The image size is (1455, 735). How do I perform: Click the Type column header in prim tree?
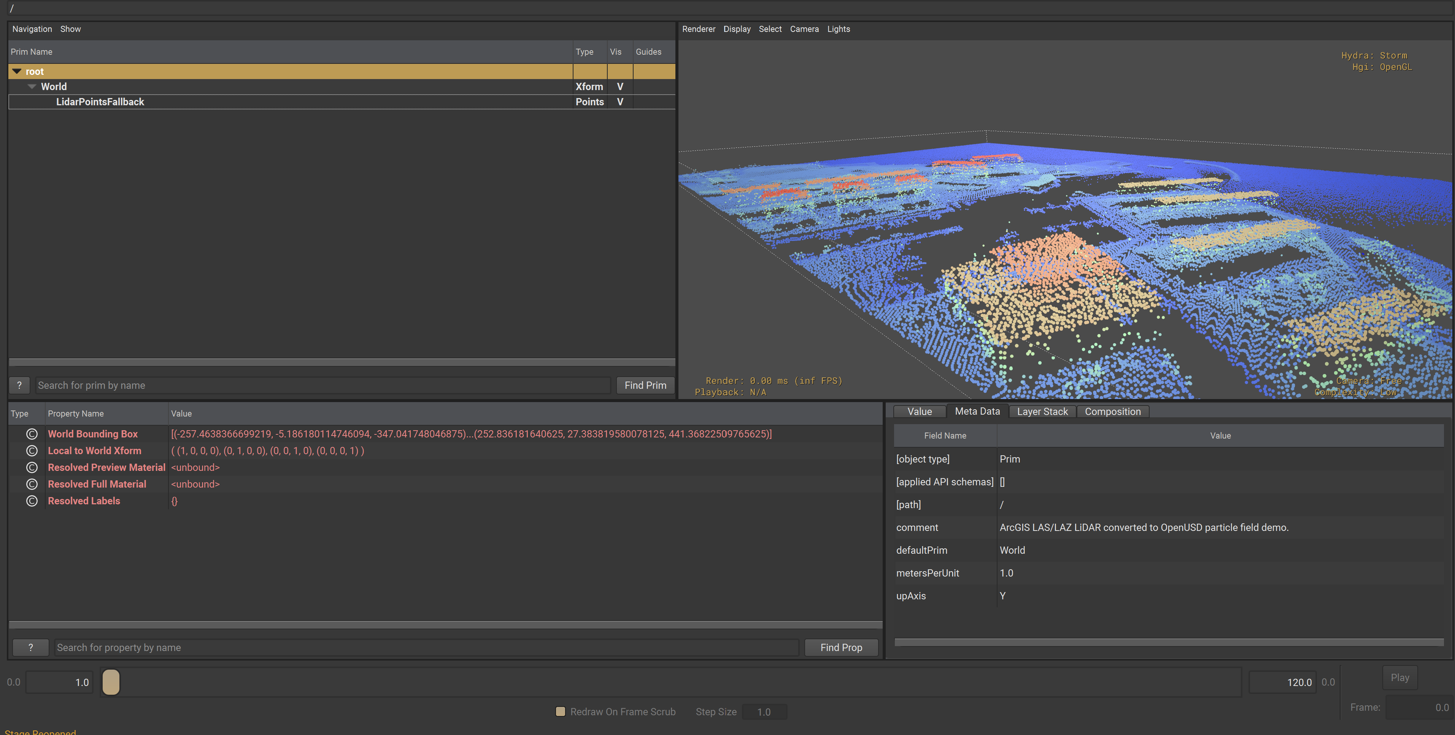(590, 52)
